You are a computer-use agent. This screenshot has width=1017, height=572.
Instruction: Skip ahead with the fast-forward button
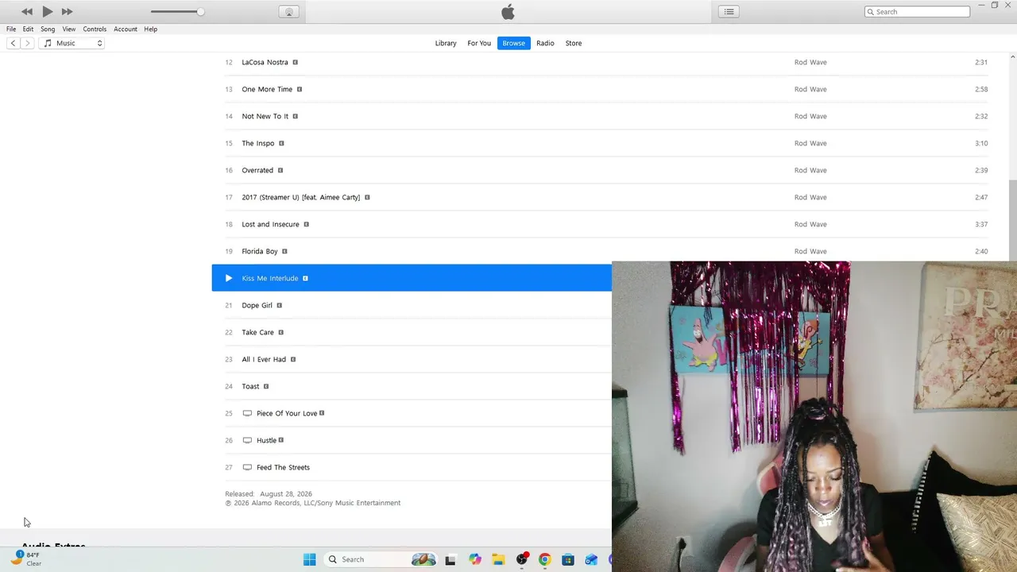[x=67, y=11]
